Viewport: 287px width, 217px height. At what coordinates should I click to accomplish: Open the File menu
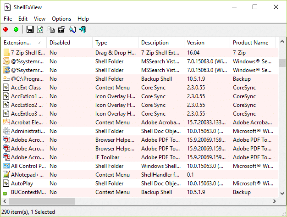point(8,19)
